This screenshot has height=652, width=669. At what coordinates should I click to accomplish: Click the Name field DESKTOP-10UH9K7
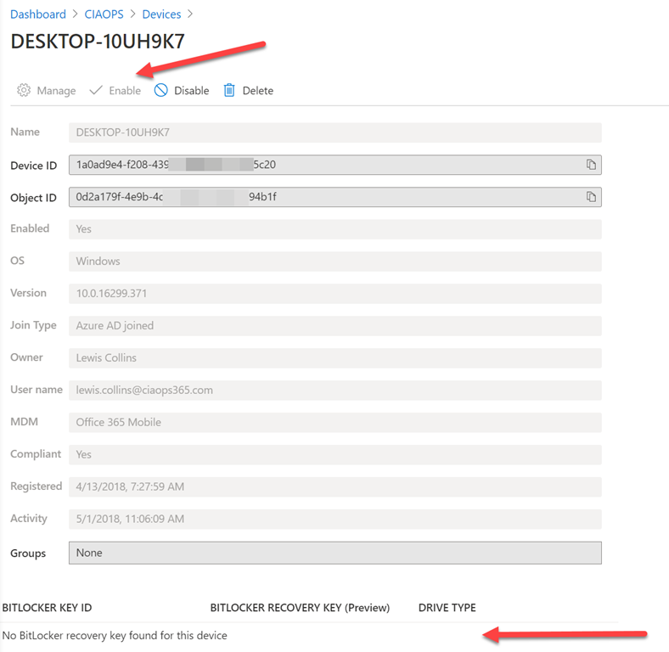point(334,132)
